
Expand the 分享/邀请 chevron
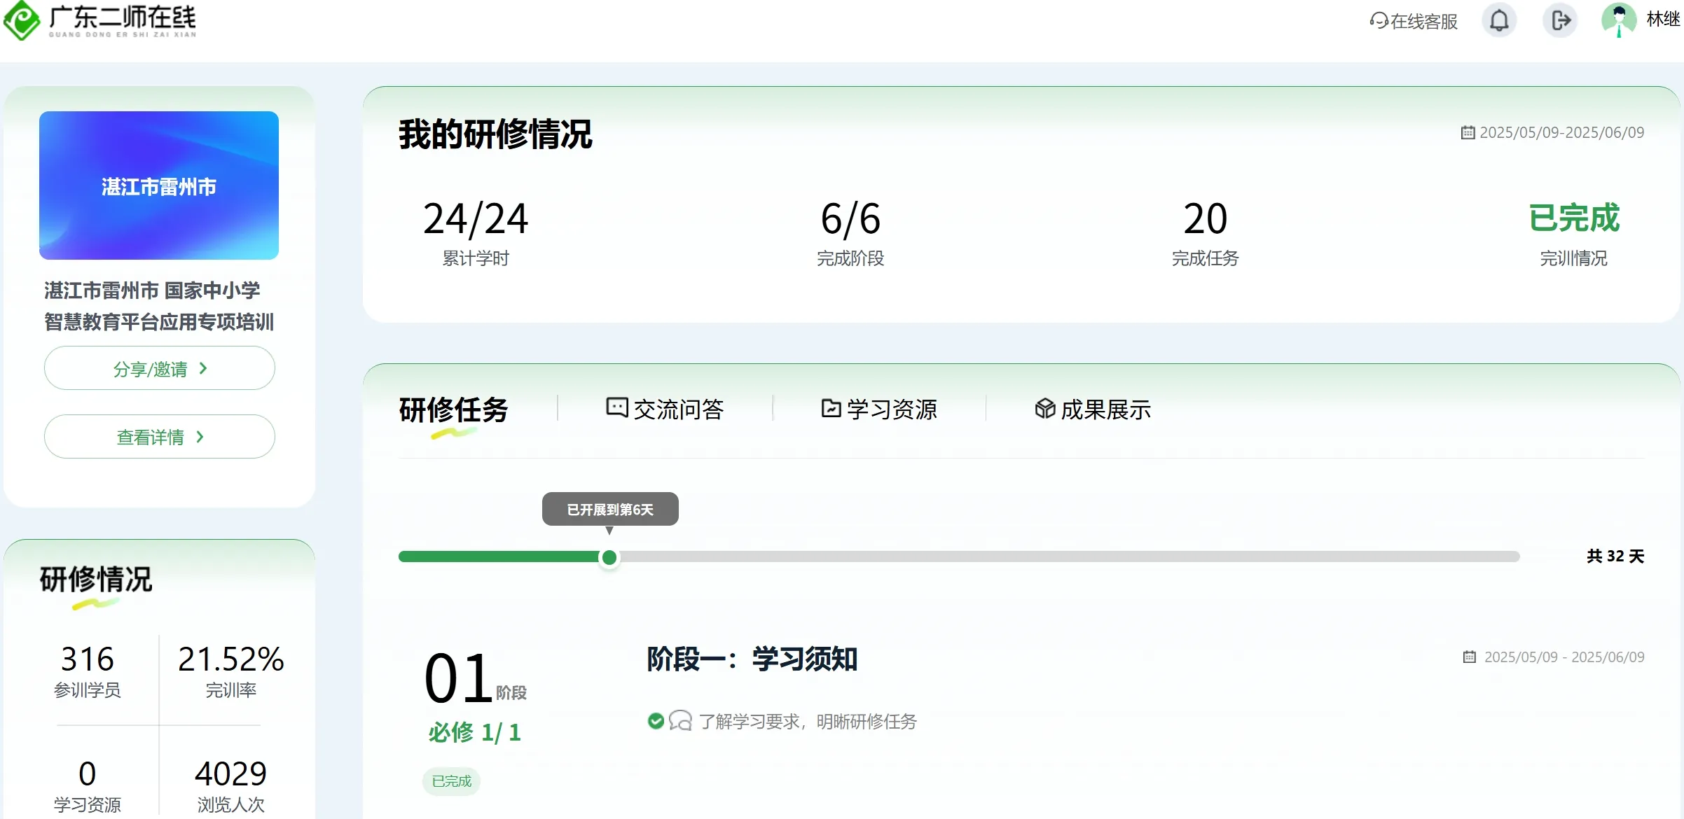pos(203,368)
